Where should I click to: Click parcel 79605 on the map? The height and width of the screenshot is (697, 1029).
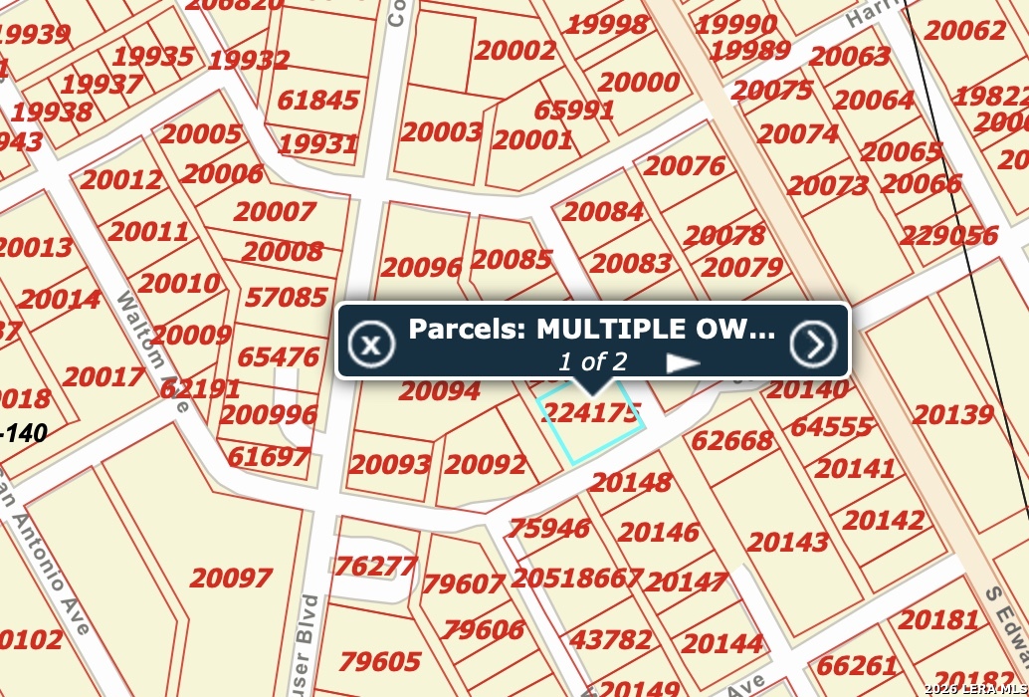[378, 661]
